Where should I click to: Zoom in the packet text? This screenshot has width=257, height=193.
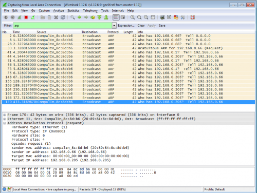tap(133, 17)
